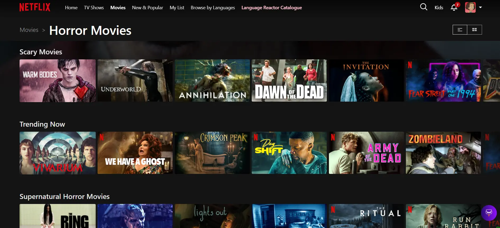Open the Run Rabbit Run poster
This screenshot has width=500, height=228.
click(x=443, y=216)
